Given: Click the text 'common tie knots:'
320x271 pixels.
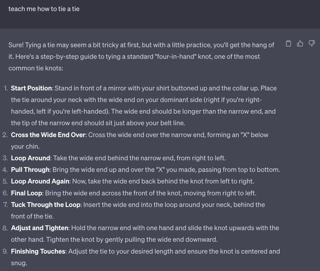Looking at the screenshot, I should coord(36,68).
